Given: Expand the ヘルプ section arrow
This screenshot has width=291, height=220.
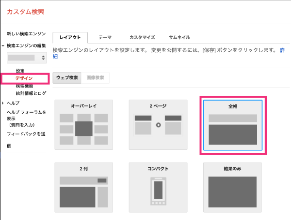Looking at the screenshot, I should pyautogui.click(x=3, y=103).
